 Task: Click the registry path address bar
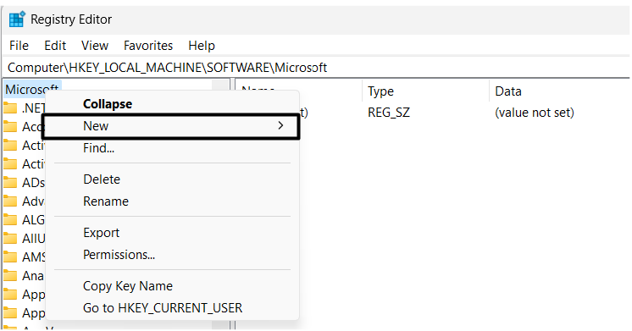tap(316, 67)
